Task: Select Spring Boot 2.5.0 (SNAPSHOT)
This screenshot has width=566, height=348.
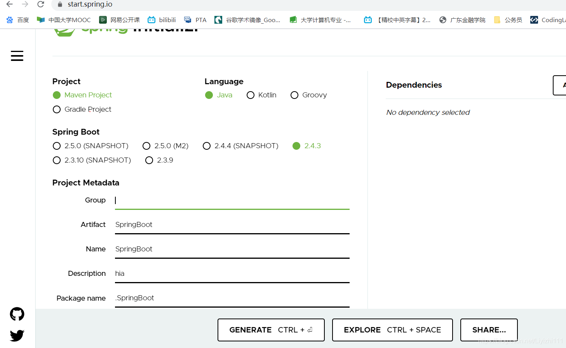Action: click(x=91, y=146)
